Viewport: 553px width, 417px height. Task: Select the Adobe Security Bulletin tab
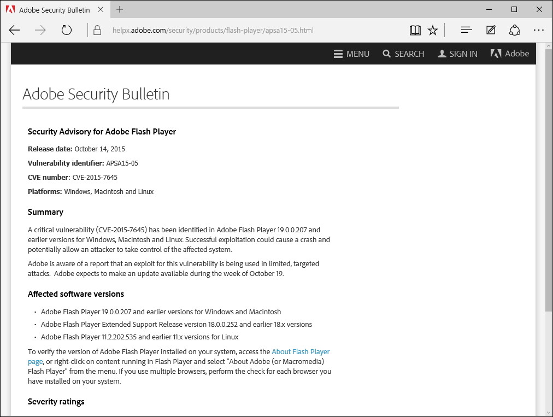tap(52, 10)
